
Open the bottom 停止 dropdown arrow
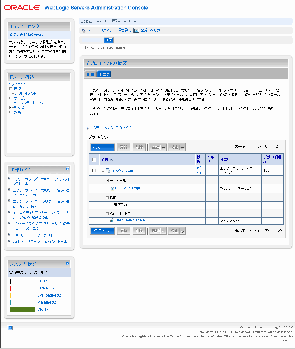(x=182, y=231)
